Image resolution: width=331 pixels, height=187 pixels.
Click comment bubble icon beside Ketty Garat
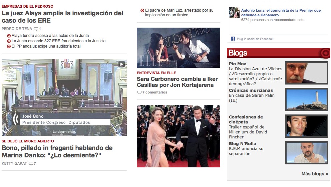click(x=31, y=164)
